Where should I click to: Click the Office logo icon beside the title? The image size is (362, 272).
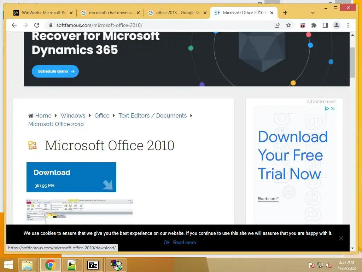point(33,145)
